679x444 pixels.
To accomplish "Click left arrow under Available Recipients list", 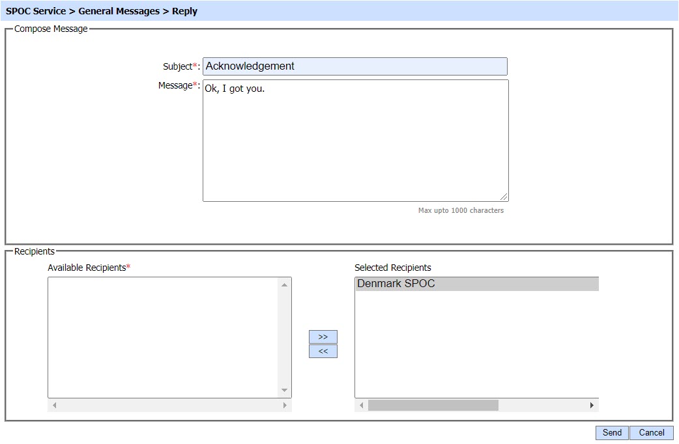I will point(55,406).
